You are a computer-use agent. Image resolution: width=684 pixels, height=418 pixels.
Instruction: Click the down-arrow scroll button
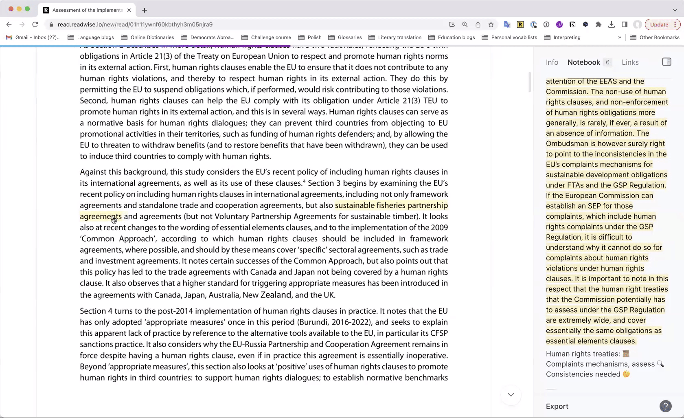(x=511, y=395)
